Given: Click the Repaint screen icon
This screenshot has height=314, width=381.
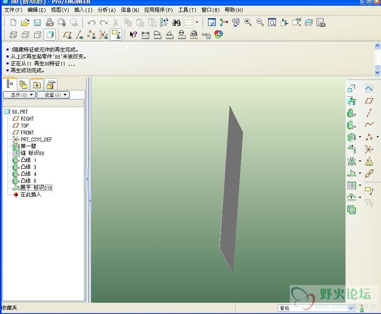Looking at the screenshot, I should click(x=212, y=22).
